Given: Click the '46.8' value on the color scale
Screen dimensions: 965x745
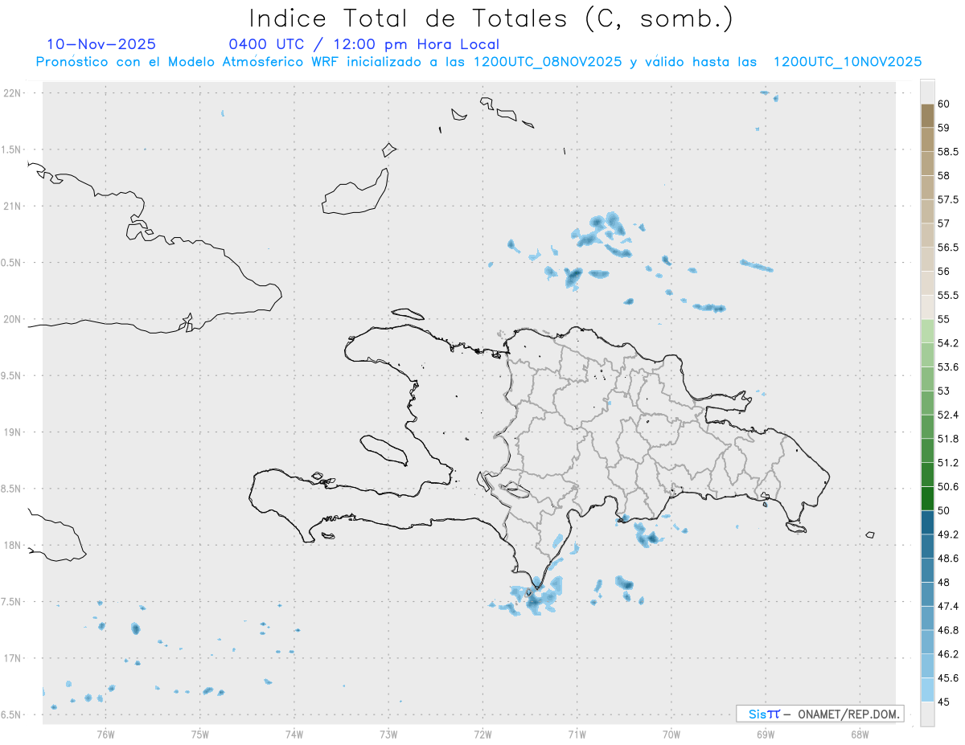Looking at the screenshot, I should click(x=948, y=630).
